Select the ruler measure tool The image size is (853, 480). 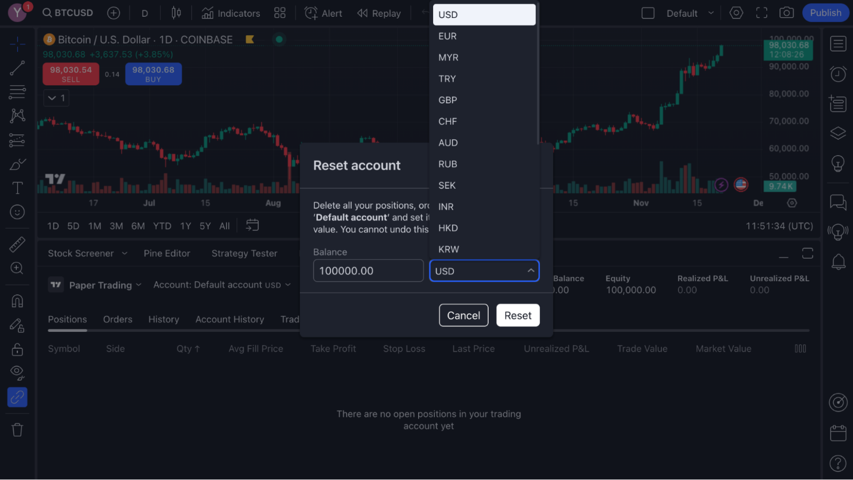click(17, 244)
